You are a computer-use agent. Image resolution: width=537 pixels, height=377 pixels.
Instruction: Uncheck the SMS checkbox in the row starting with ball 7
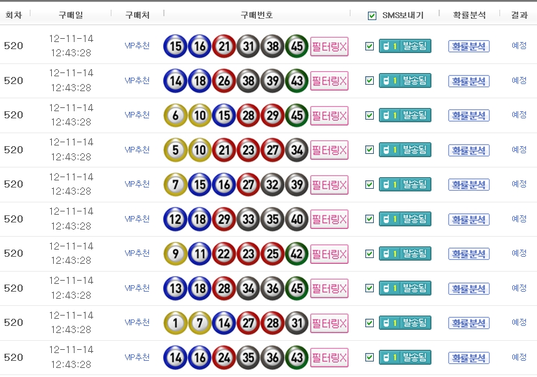click(370, 184)
